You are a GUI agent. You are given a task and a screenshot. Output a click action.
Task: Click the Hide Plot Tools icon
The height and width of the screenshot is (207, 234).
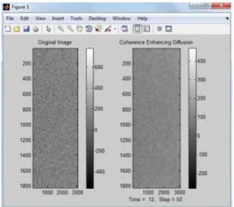pyautogui.click(x=159, y=29)
